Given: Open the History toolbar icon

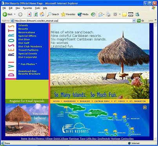Looking at the screenshot, I should pyautogui.click(x=93, y=14).
